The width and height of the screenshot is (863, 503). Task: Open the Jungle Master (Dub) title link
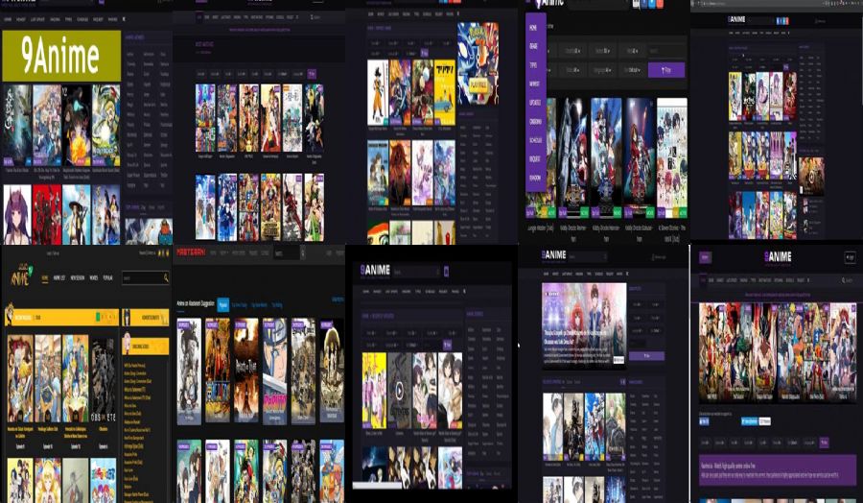[x=539, y=228]
